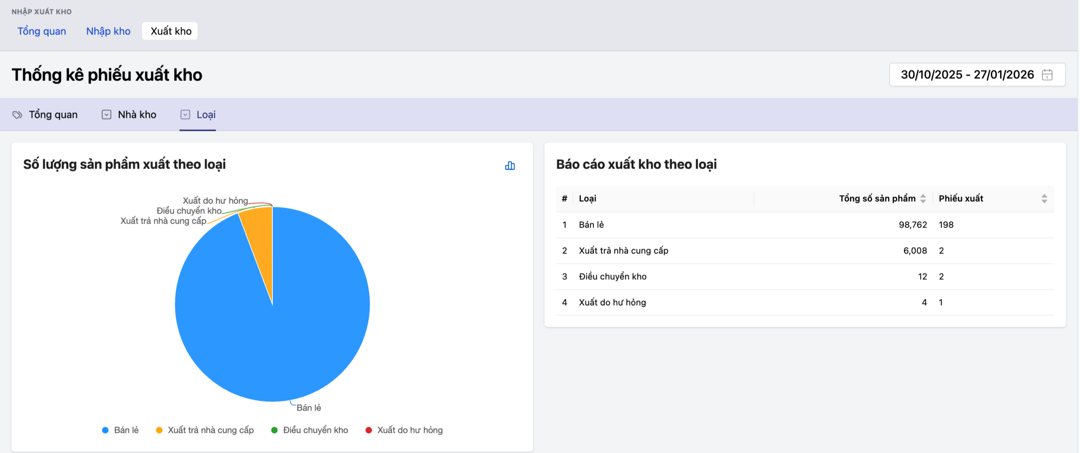
Task: Open the date range picker 30/10/2025 - 27/01/2026
Action: [x=967, y=75]
